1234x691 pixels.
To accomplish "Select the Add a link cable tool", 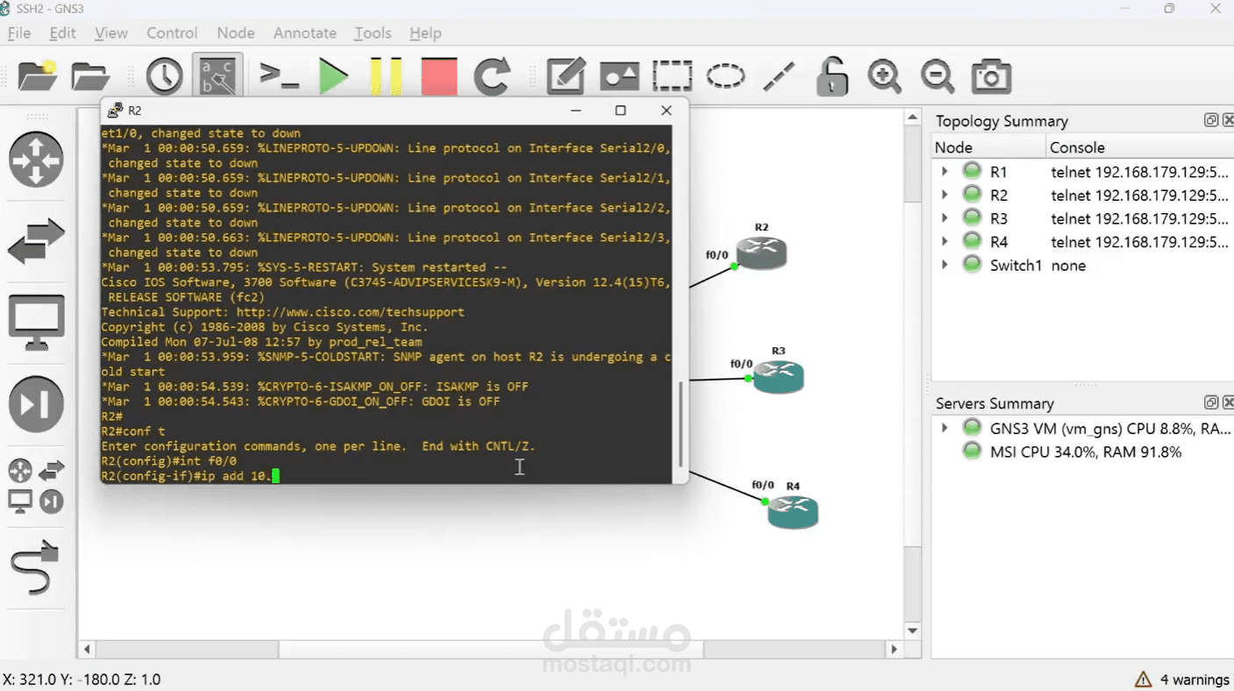I will pyautogui.click(x=36, y=567).
